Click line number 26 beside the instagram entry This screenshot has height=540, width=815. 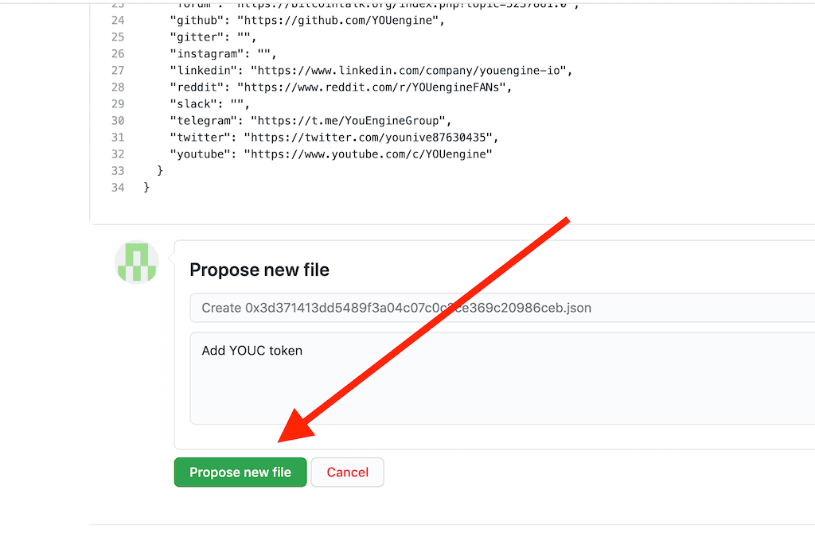pyautogui.click(x=118, y=54)
